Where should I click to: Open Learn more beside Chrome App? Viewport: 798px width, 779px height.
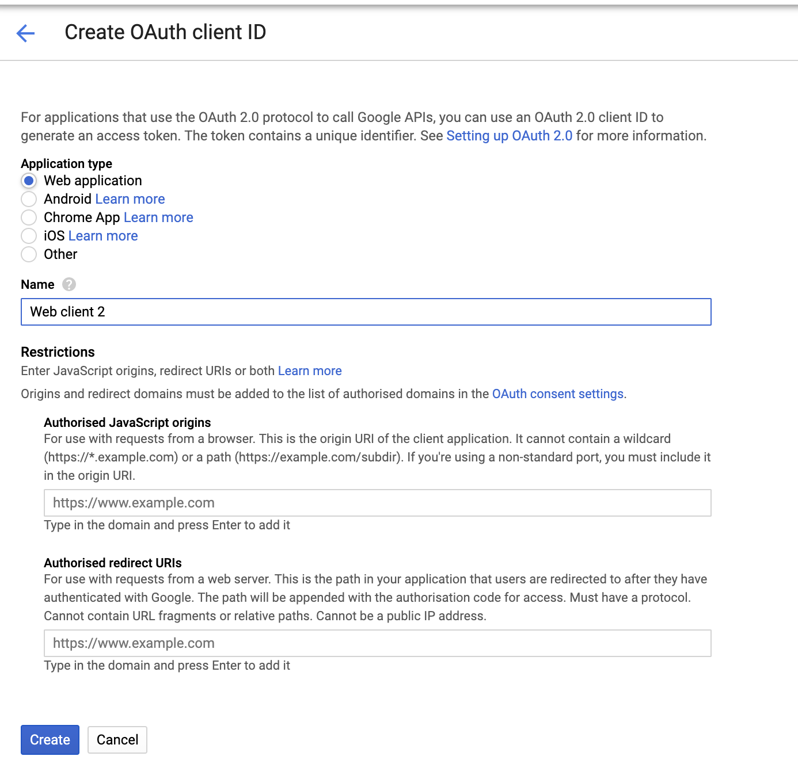coord(158,217)
